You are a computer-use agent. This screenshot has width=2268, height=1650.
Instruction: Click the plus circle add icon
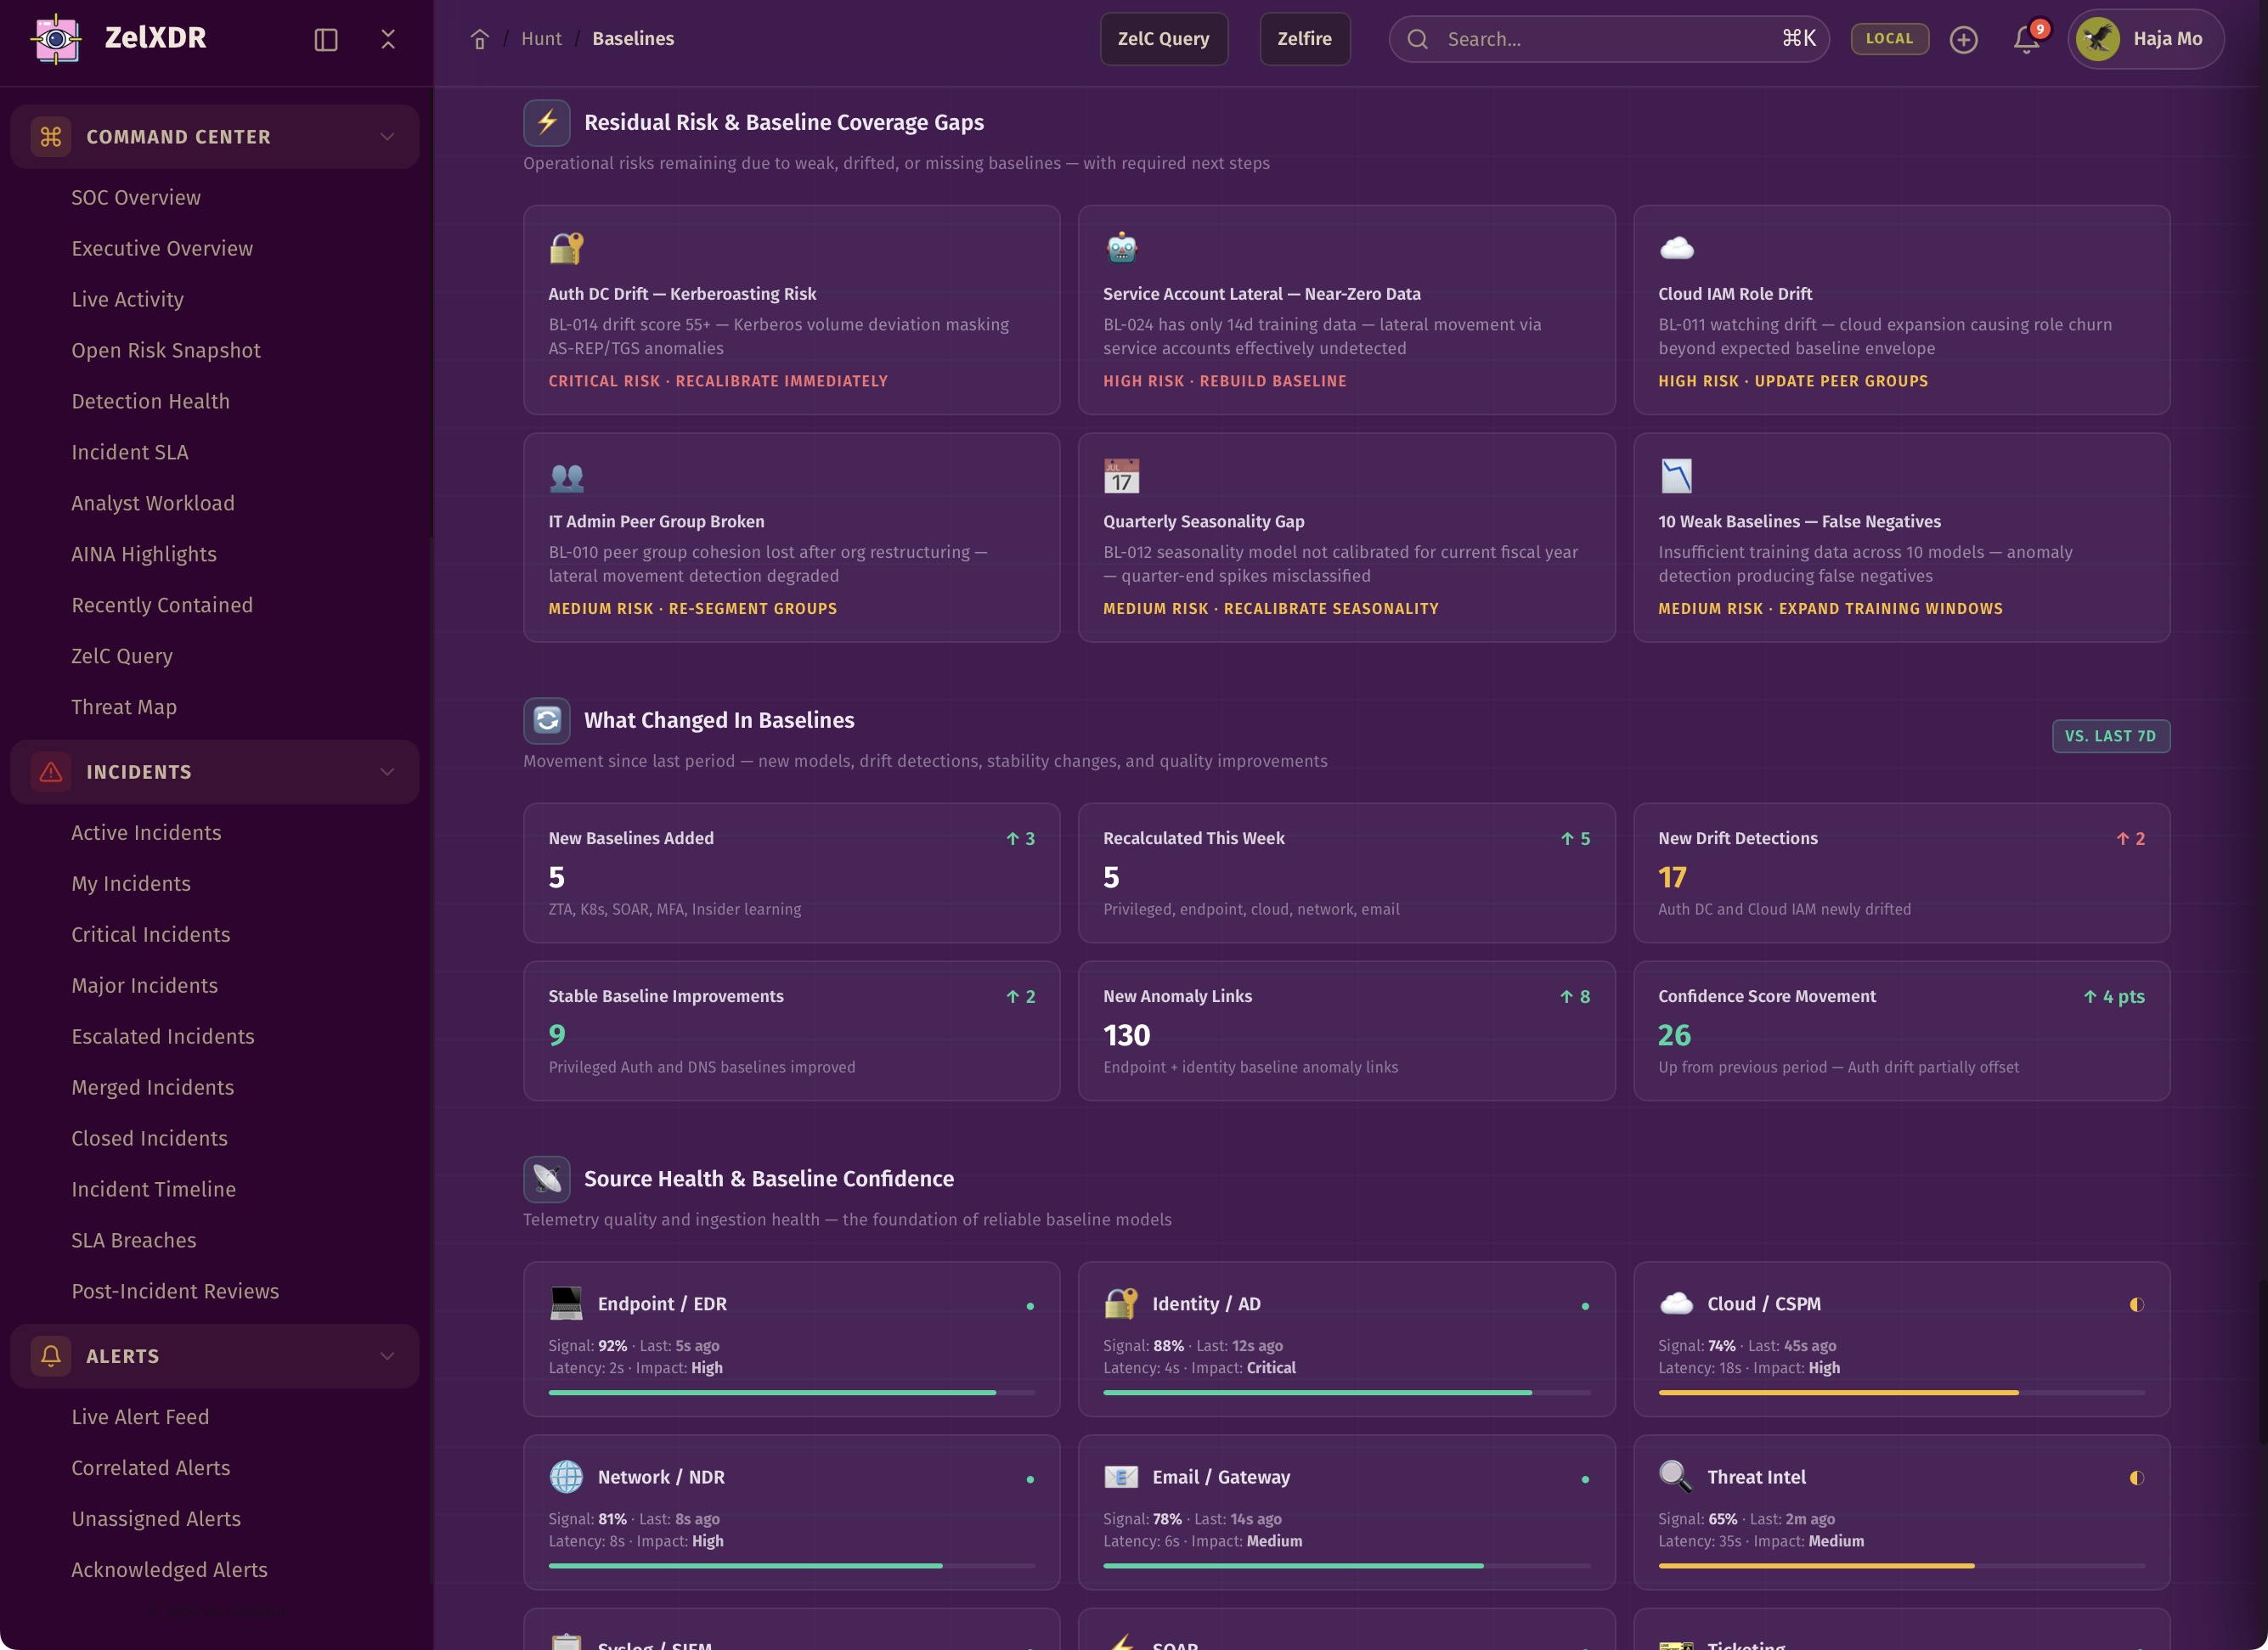click(1963, 39)
